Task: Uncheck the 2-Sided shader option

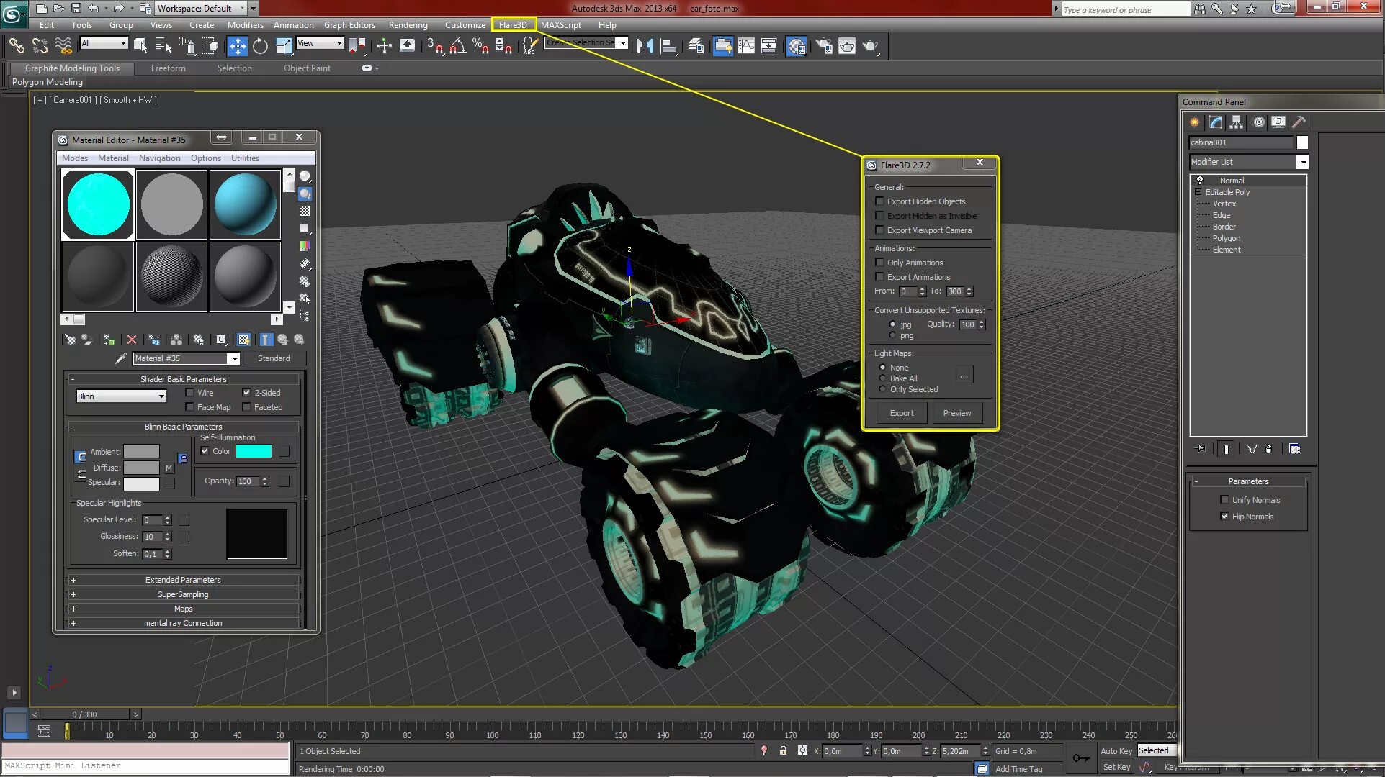Action: pyautogui.click(x=247, y=393)
